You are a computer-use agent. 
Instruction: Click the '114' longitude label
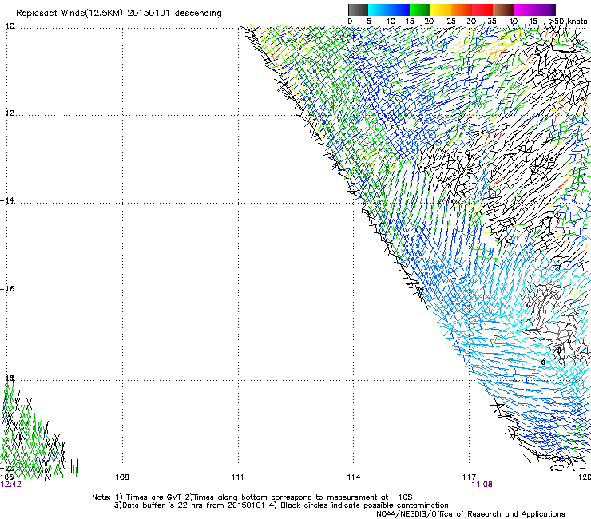pyautogui.click(x=353, y=477)
